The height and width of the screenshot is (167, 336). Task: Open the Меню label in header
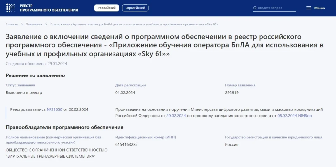[319, 8]
